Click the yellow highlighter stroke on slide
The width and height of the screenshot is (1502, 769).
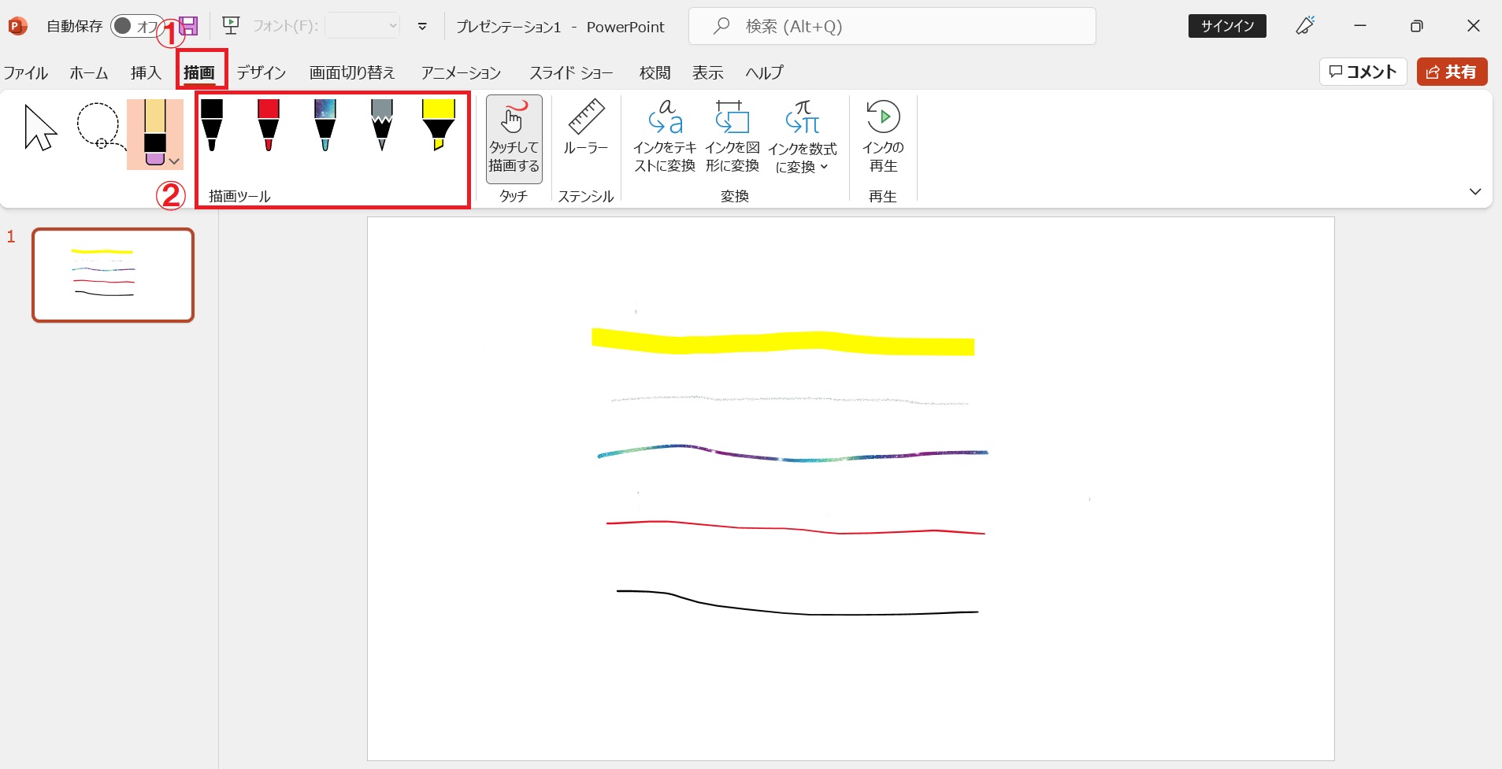783,342
